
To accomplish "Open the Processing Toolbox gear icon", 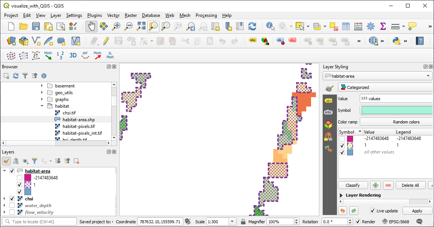I will click(370, 27).
